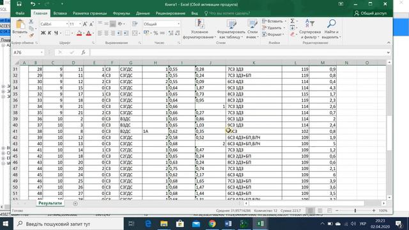409x230 pixels.
Task: Open the Name Box A76 dropdown
Action: click(42, 52)
